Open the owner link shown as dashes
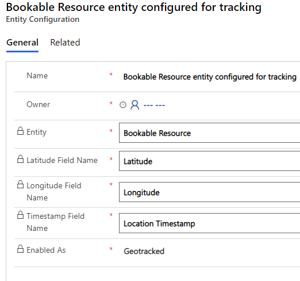300x281 pixels. [x=154, y=105]
